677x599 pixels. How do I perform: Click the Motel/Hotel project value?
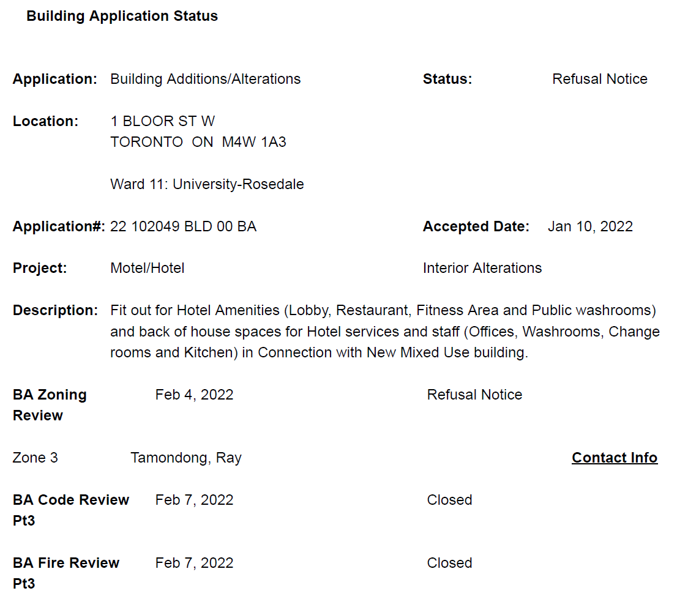147,268
